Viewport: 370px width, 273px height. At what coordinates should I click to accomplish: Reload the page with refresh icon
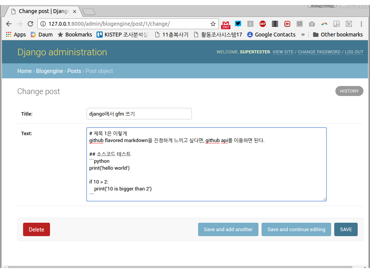click(30, 24)
